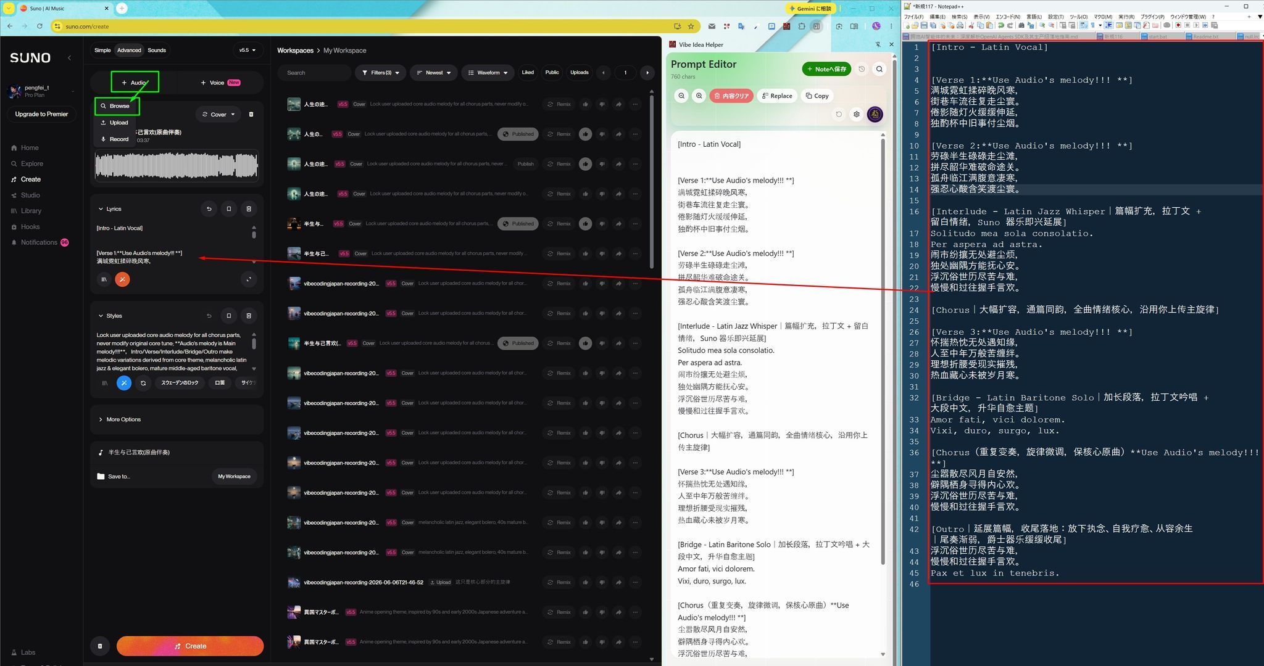This screenshot has width=1264, height=666.
Task: Click the workspace Search input field
Action: point(314,73)
